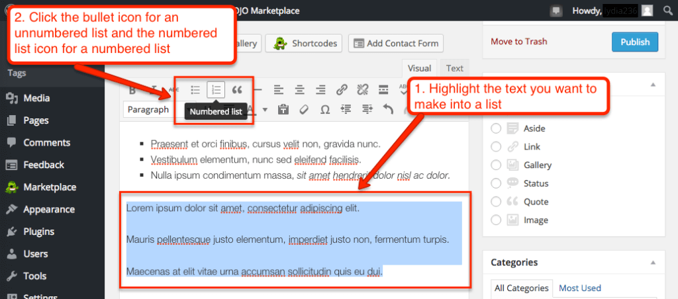Click the line starting 'Mauris pellentesque'

287,239
